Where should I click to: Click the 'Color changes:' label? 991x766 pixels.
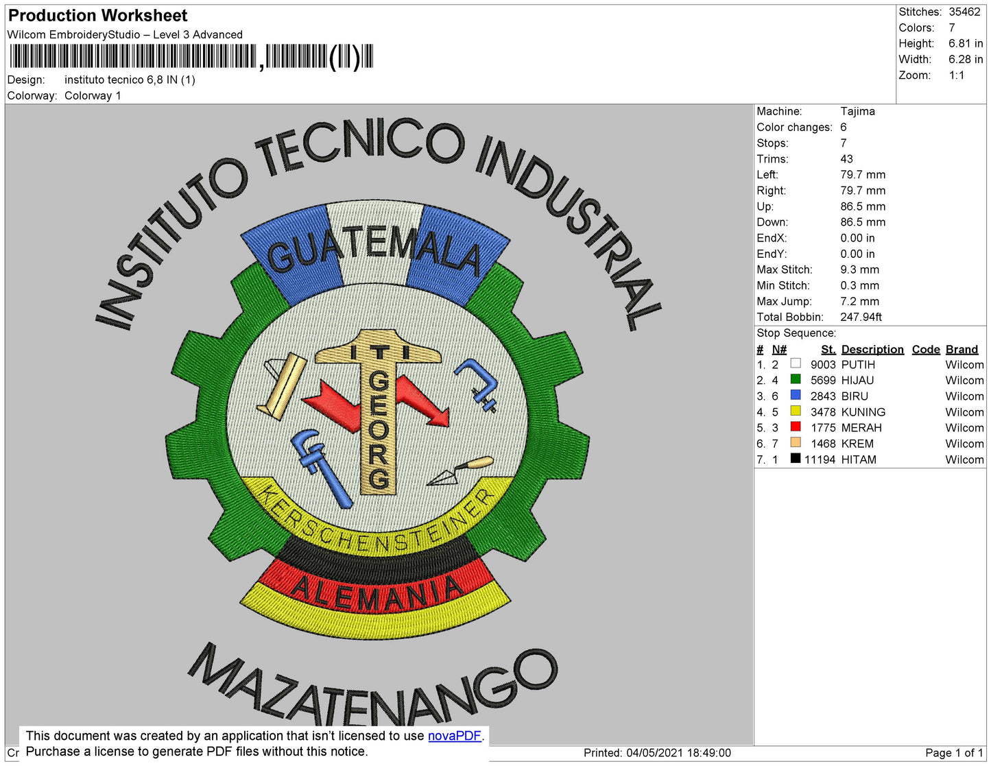click(x=794, y=128)
